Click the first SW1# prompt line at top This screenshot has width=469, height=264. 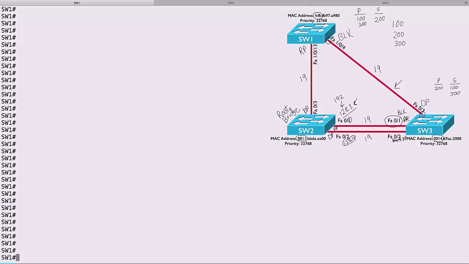(x=8, y=9)
